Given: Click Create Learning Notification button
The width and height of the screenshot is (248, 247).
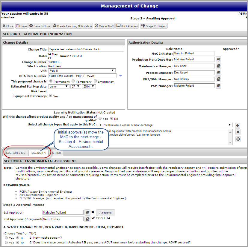Looking at the screenshot, I should point(72,26).
